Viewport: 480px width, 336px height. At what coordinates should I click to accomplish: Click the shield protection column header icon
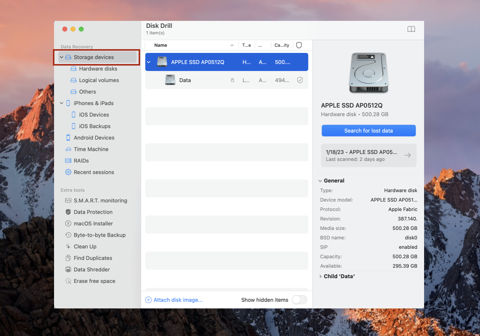299,45
